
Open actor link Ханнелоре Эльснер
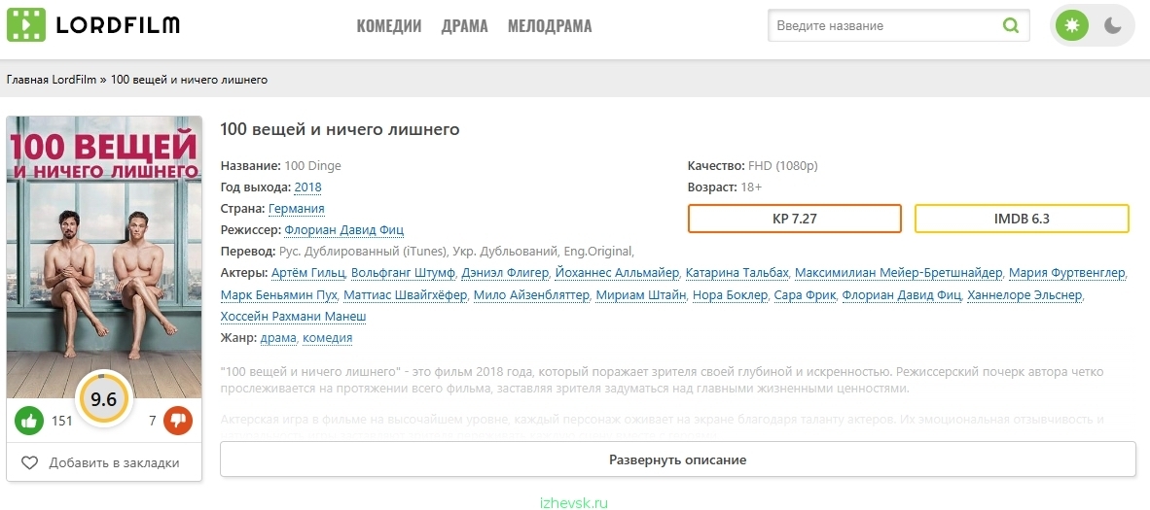tap(1024, 294)
